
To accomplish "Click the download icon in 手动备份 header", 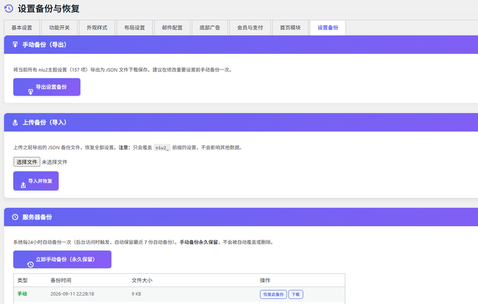I will [15, 45].
